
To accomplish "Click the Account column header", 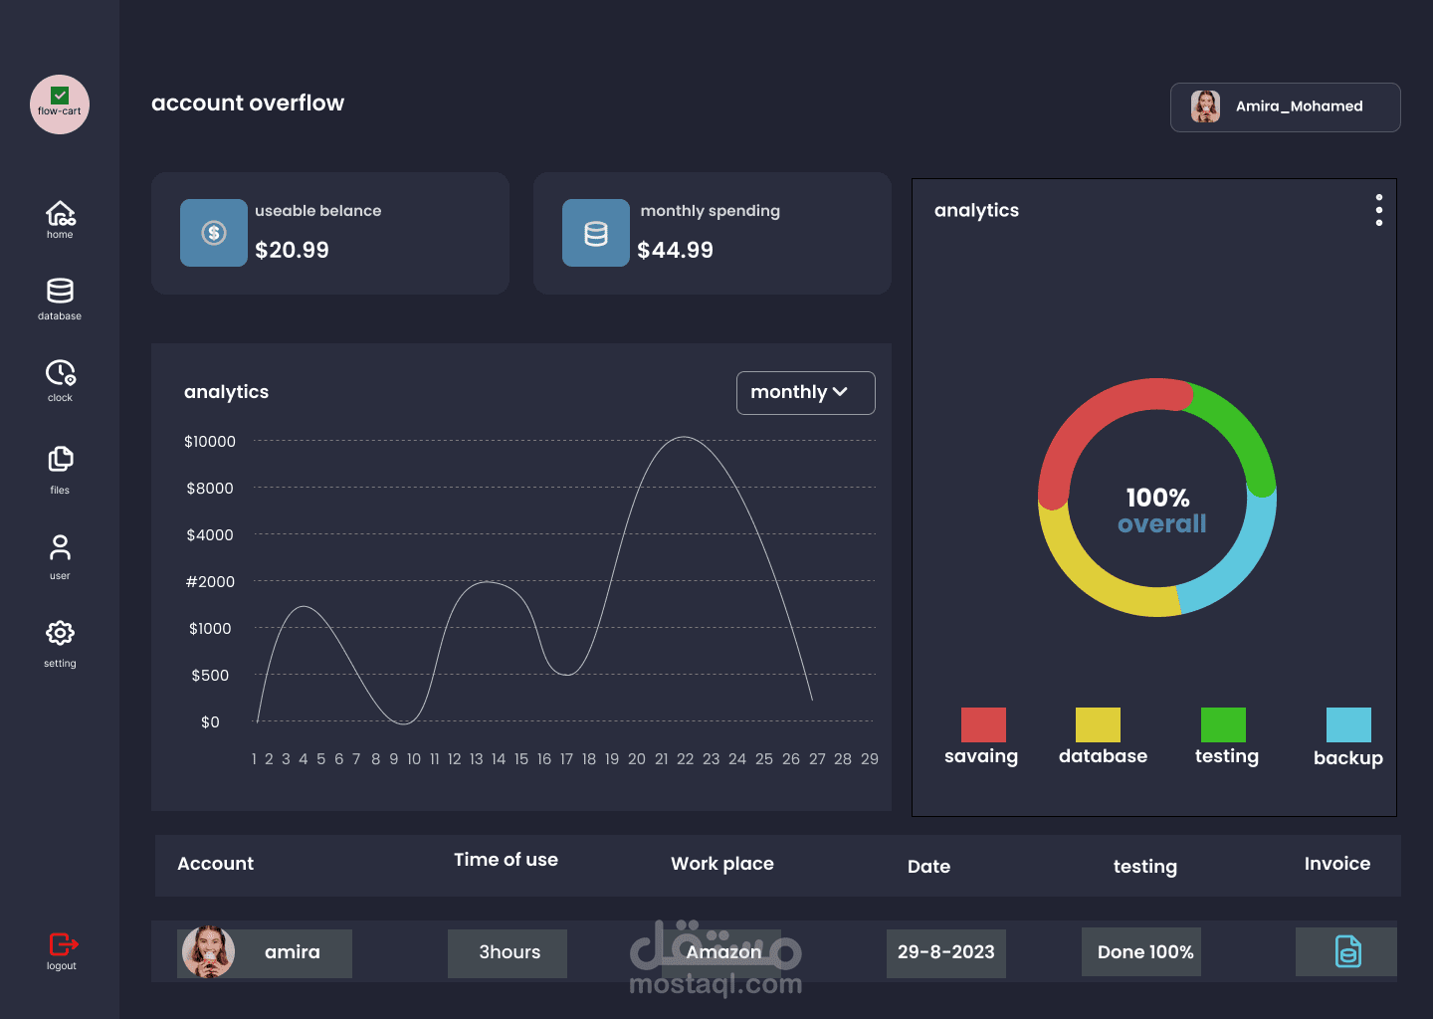I will pyautogui.click(x=215, y=864).
